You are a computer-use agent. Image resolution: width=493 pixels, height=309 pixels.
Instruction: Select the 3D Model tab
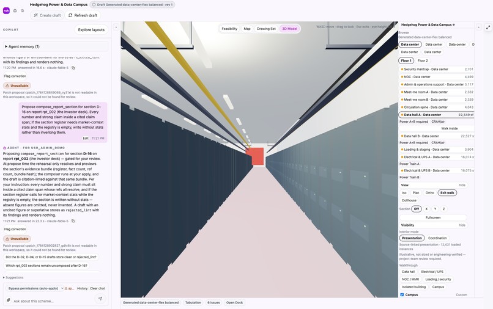coord(289,29)
